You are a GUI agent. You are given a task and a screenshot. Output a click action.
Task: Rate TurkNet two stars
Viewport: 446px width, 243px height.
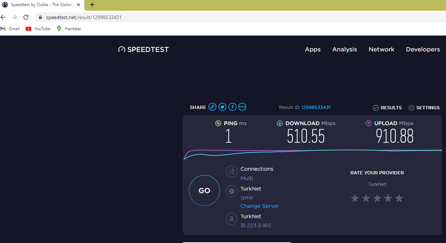pos(366,198)
